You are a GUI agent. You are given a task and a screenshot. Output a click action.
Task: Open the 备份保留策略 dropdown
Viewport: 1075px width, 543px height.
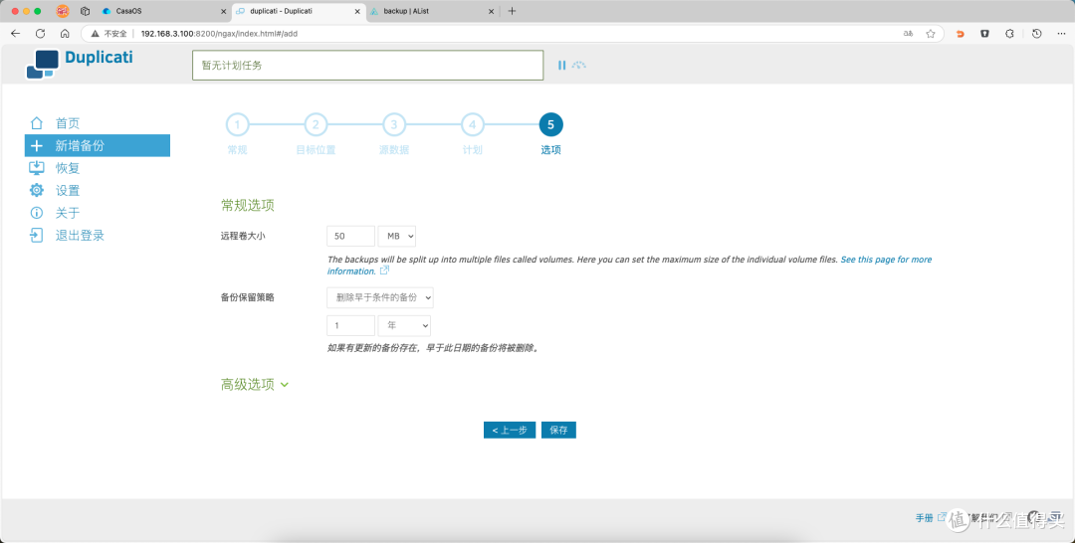[x=380, y=298]
